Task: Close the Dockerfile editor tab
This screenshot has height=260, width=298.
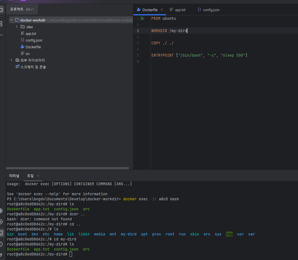Action: [162, 9]
